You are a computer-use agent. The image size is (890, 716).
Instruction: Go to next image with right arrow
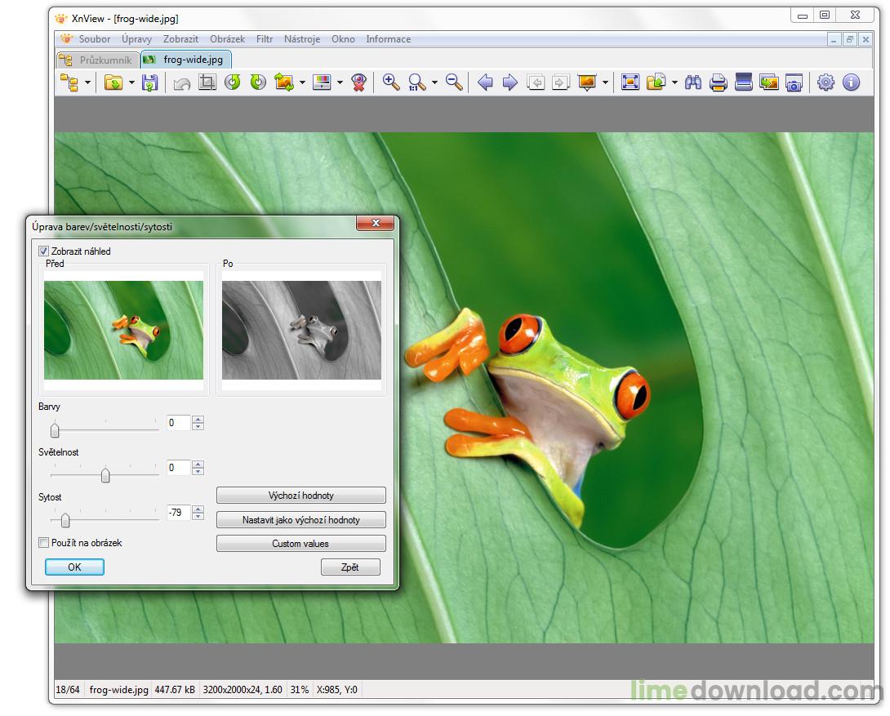[510, 82]
